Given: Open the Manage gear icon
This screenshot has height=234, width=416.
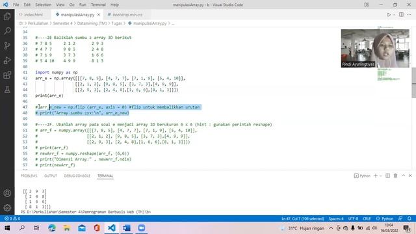Looking at the screenshot, I should click(7, 207).
